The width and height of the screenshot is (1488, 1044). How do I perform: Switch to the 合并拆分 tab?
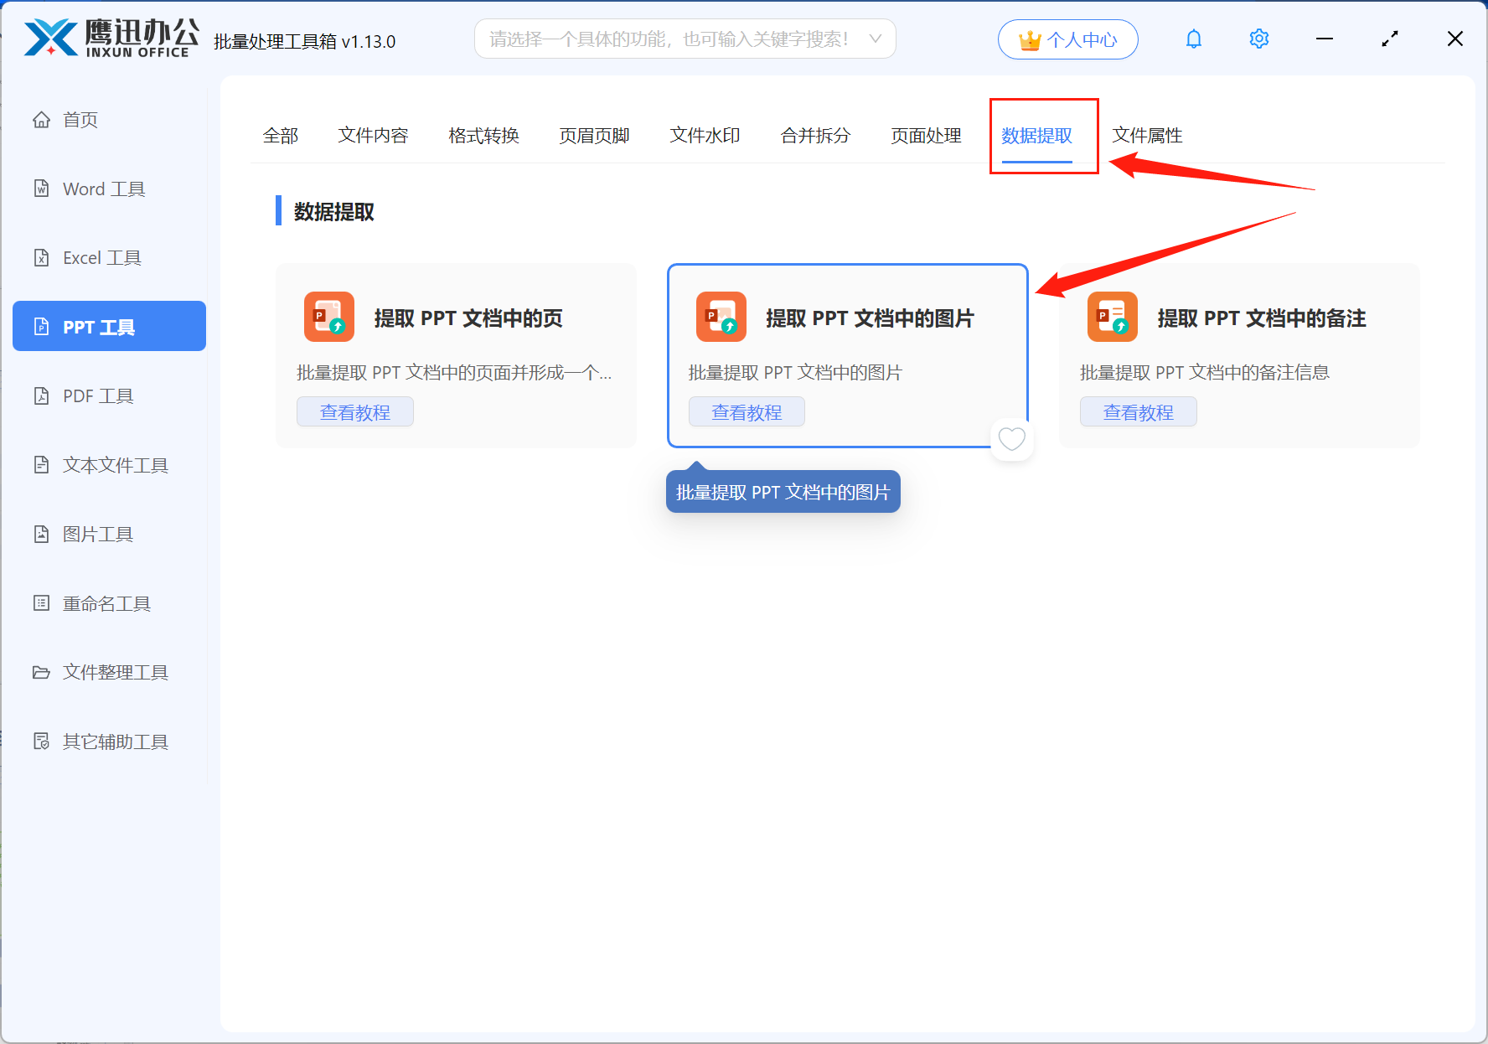pyautogui.click(x=814, y=136)
